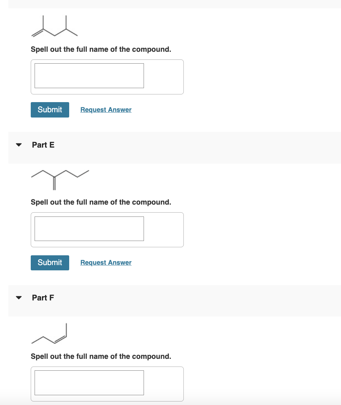Image resolution: width=341 pixels, height=405 pixels.
Task: Click the top 'Spell out the full name' prompt
Action: (101, 49)
